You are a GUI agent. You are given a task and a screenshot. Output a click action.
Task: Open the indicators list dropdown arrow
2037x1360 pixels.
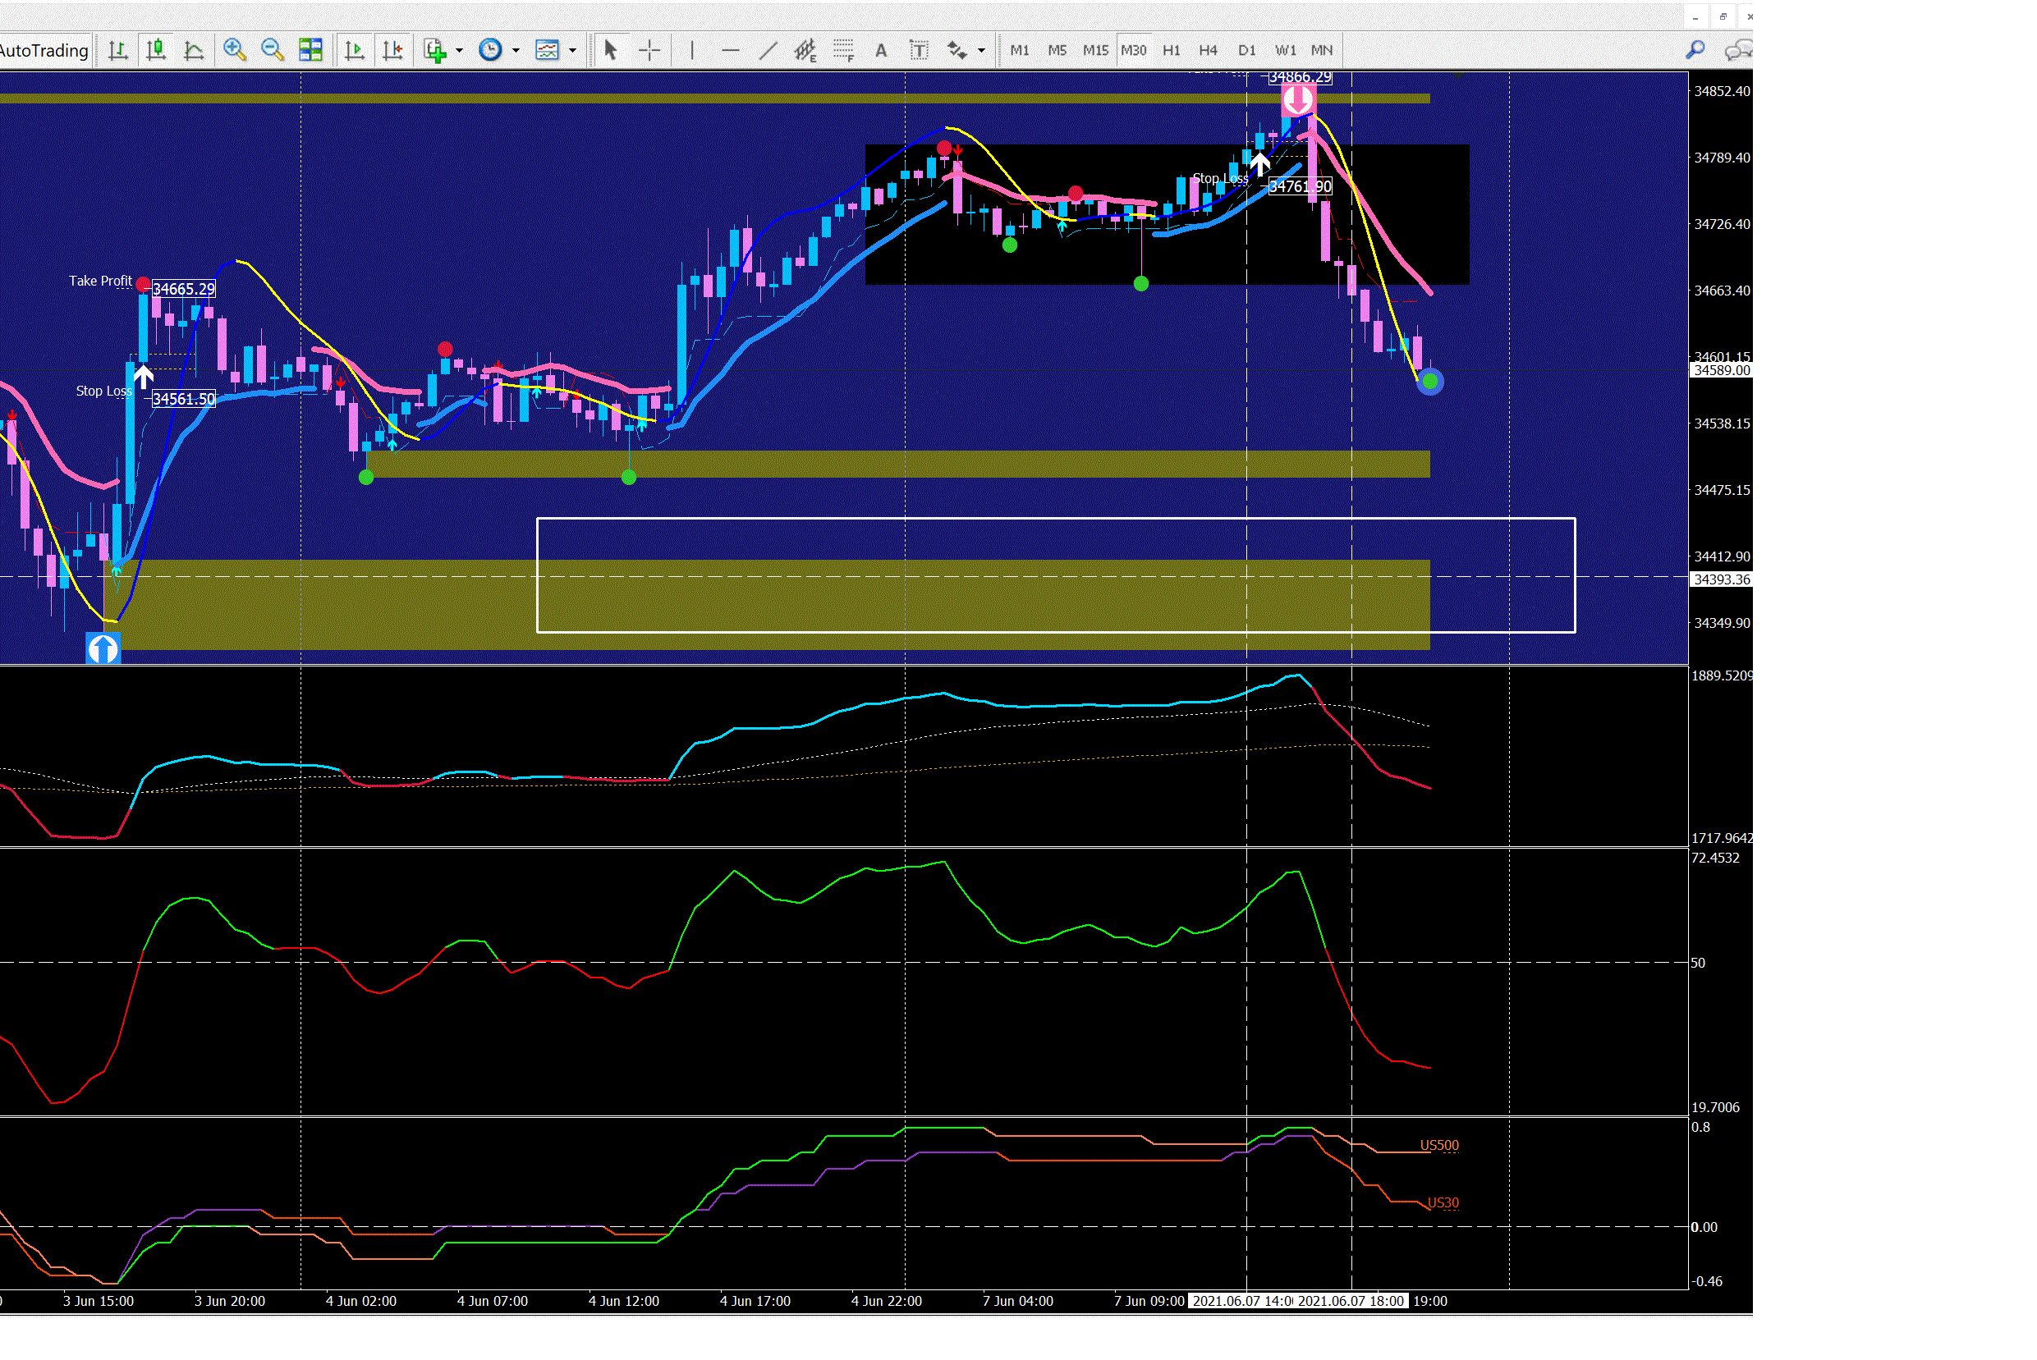click(x=459, y=50)
